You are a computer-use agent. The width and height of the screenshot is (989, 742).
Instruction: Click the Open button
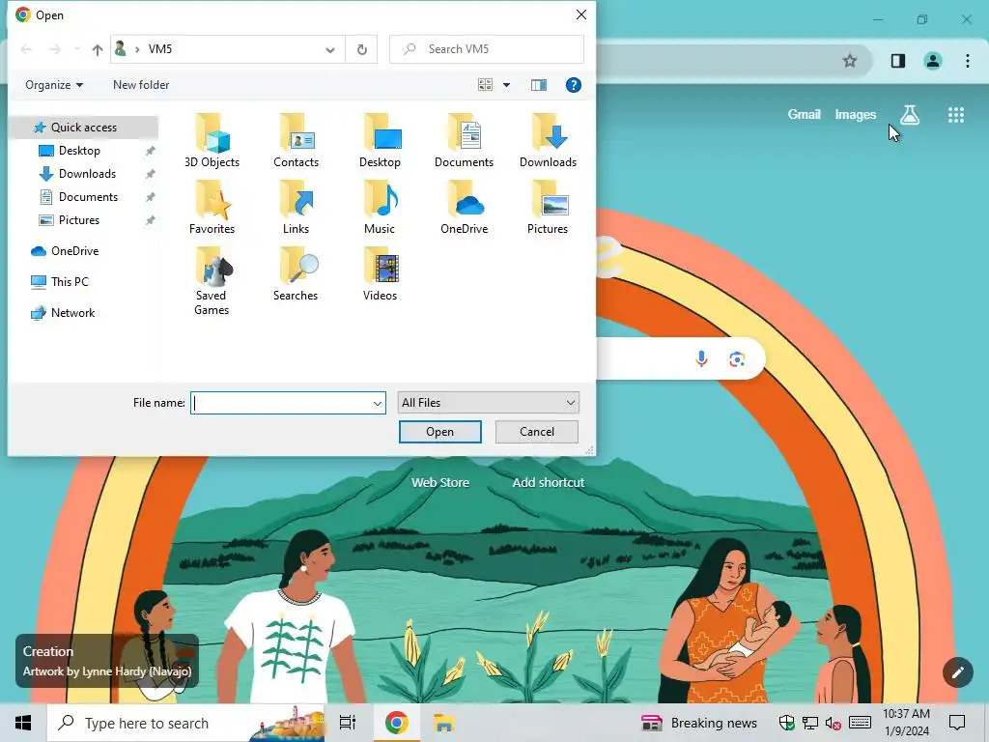tap(440, 432)
